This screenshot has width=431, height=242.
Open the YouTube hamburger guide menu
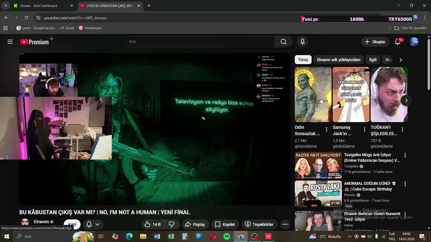10,42
